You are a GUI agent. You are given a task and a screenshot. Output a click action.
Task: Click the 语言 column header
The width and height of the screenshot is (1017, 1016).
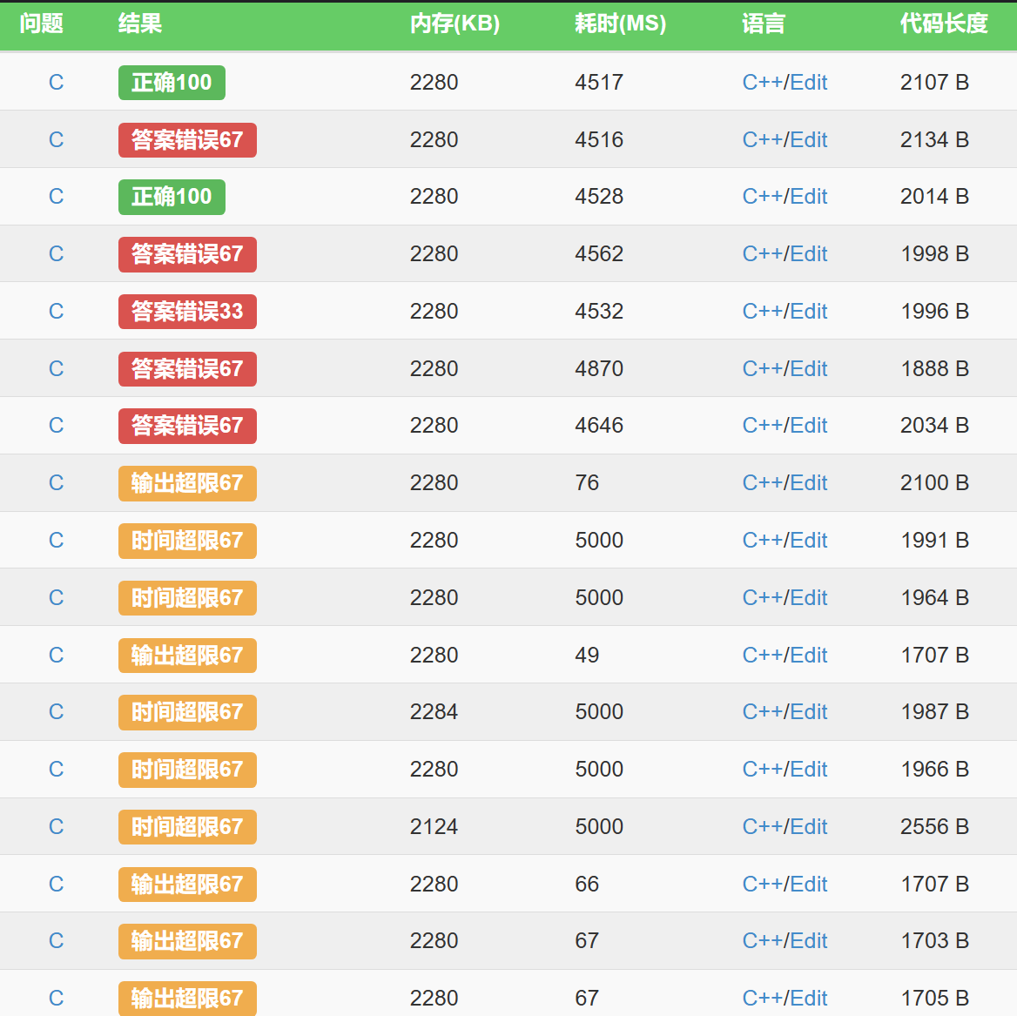pos(764,24)
